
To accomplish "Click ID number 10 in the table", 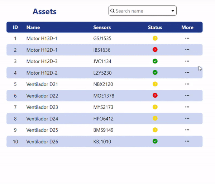I will tap(15, 142).
